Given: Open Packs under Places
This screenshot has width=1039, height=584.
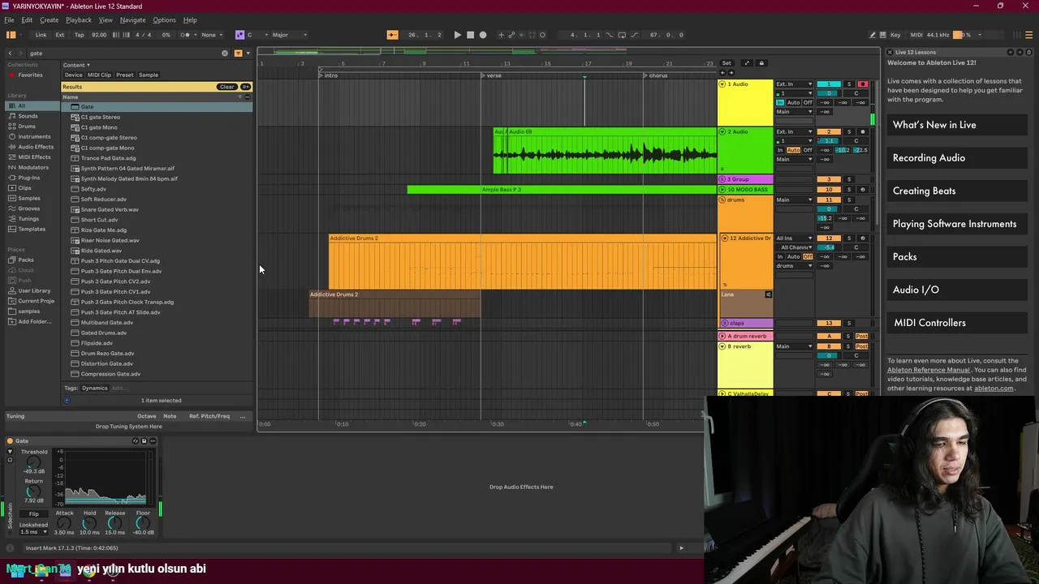Looking at the screenshot, I should tap(26, 260).
